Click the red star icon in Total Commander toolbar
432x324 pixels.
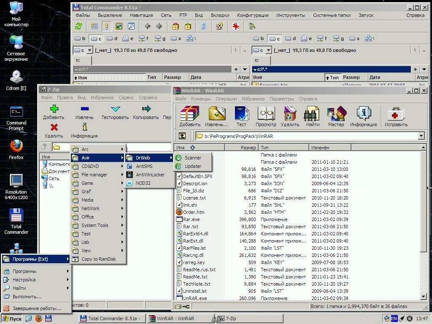[235, 27]
